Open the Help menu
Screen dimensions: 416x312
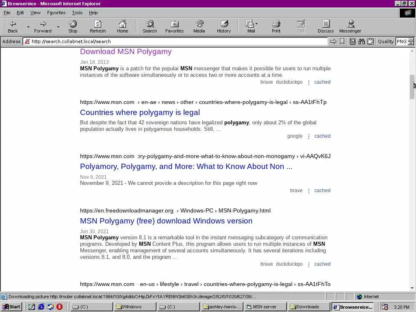[x=93, y=13]
